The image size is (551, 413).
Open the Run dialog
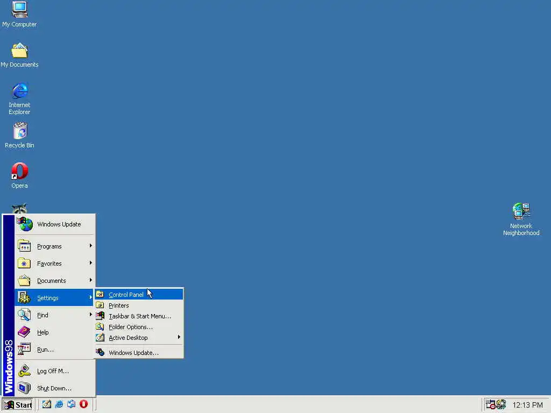coord(55,350)
